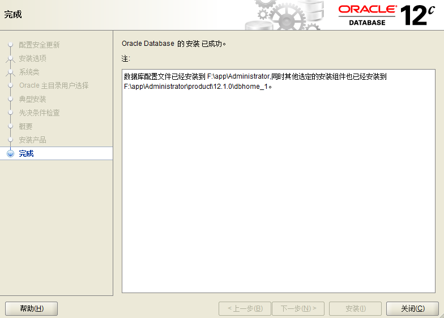
Task: Click the disabled 上一步(B) back button
Action: tap(245, 308)
